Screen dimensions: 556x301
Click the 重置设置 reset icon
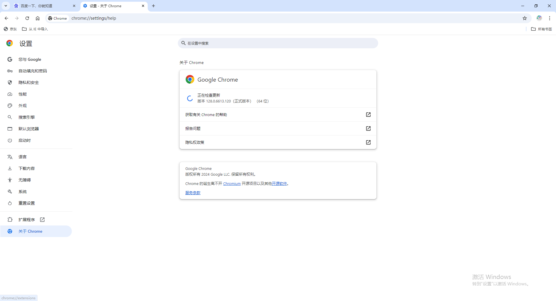[x=10, y=203]
